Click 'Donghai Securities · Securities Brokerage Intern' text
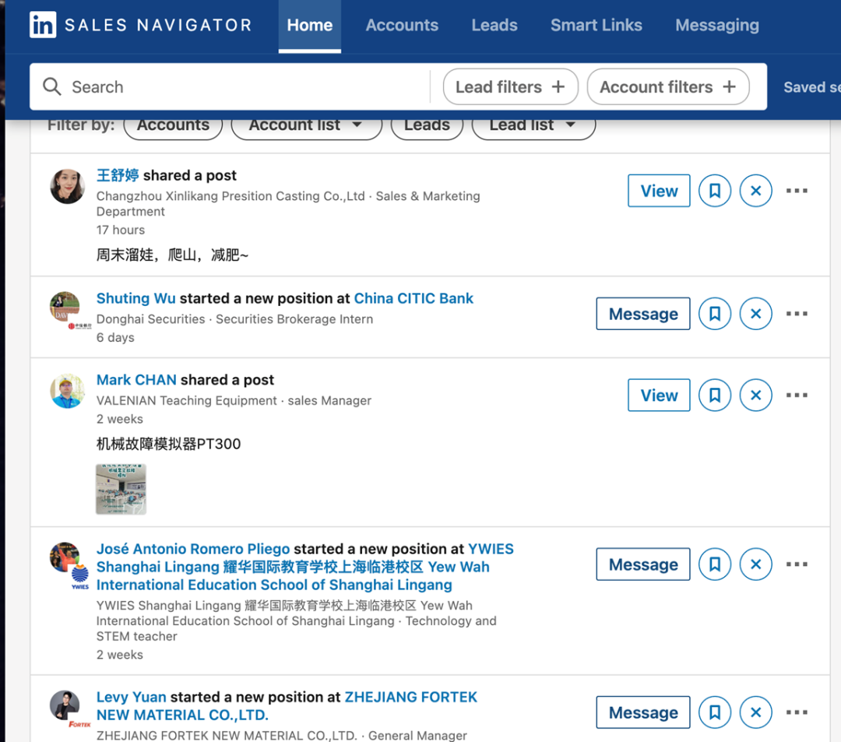Screen dimensions: 841x742 tap(234, 319)
